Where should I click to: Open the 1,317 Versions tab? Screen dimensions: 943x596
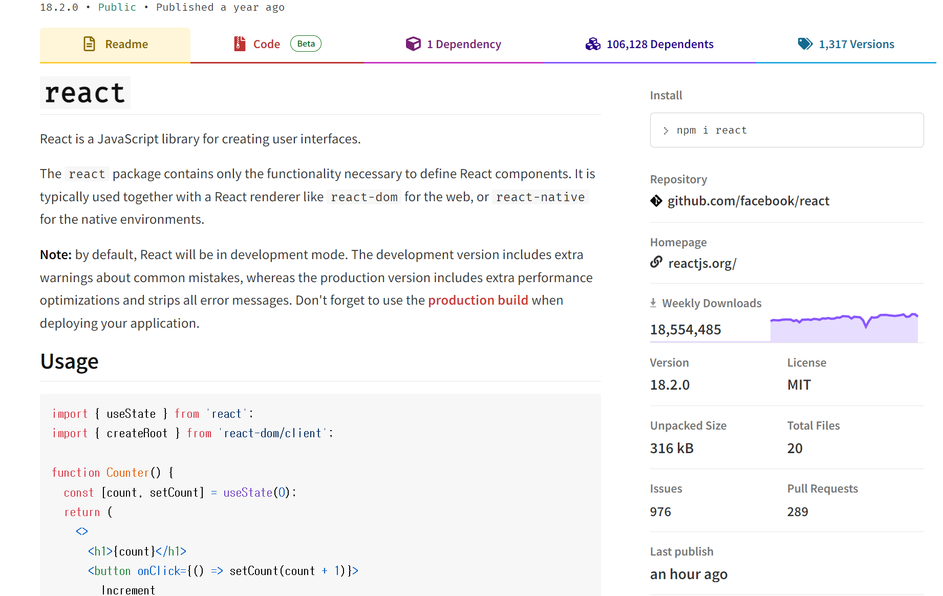pyautogui.click(x=846, y=45)
